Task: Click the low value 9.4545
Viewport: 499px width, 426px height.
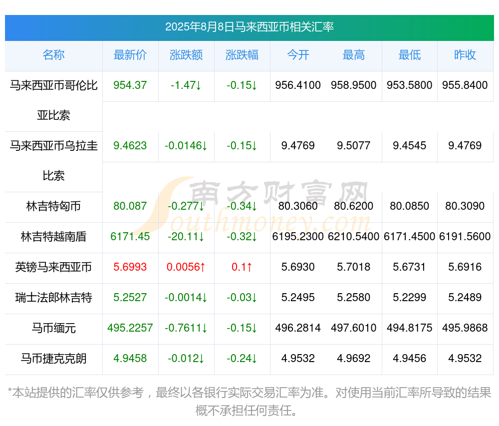Action: pyautogui.click(x=410, y=146)
